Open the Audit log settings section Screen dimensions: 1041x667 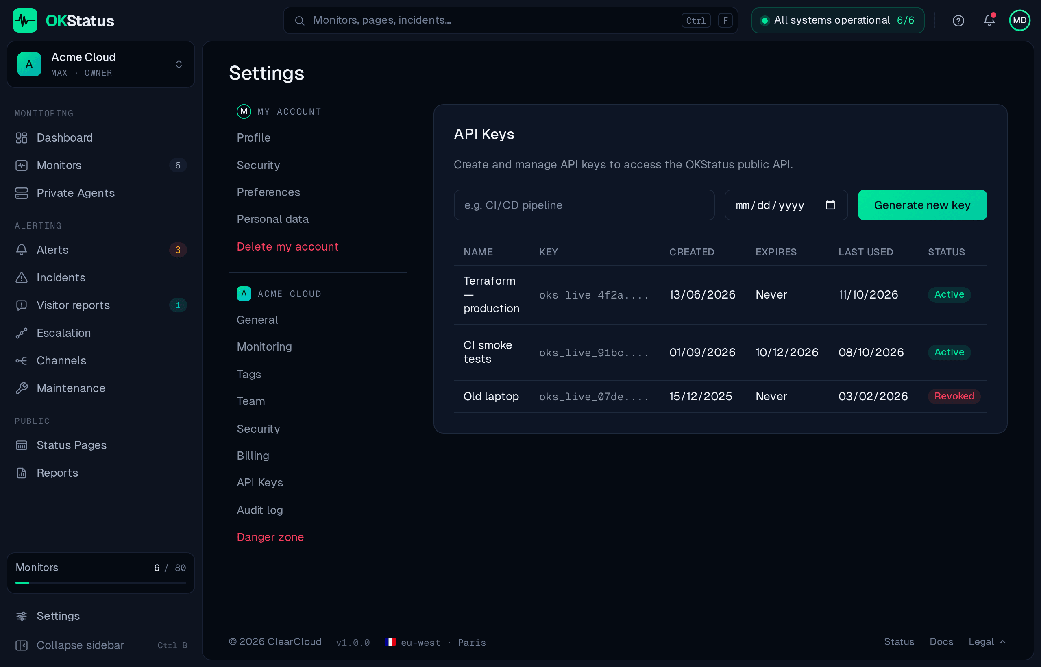pyautogui.click(x=260, y=510)
